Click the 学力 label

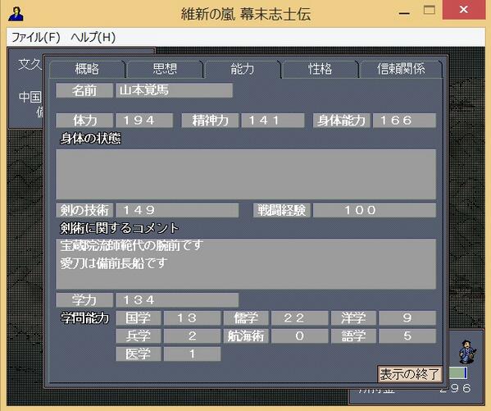pyautogui.click(x=84, y=300)
